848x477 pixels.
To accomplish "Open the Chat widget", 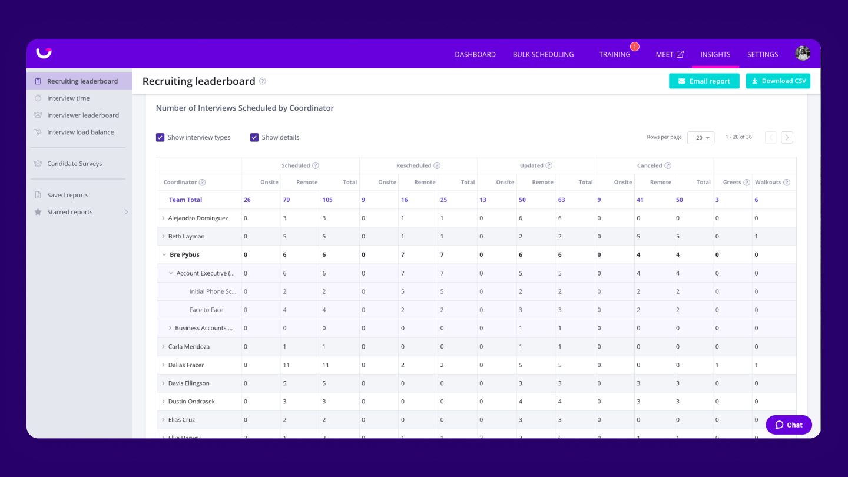I will click(789, 425).
